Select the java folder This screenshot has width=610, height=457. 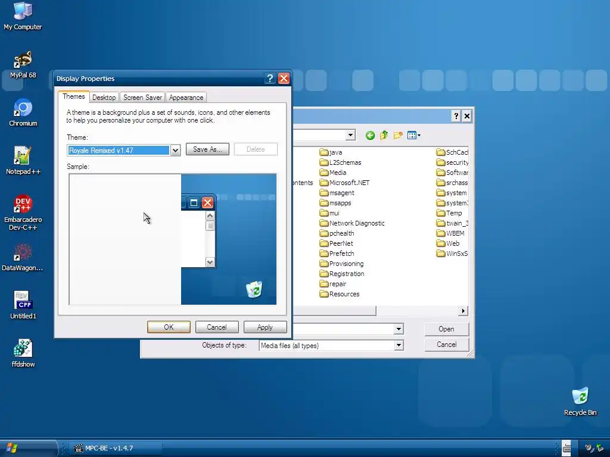pyautogui.click(x=331, y=152)
